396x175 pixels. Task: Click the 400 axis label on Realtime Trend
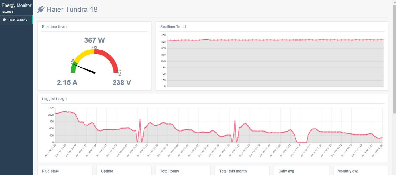click(163, 35)
